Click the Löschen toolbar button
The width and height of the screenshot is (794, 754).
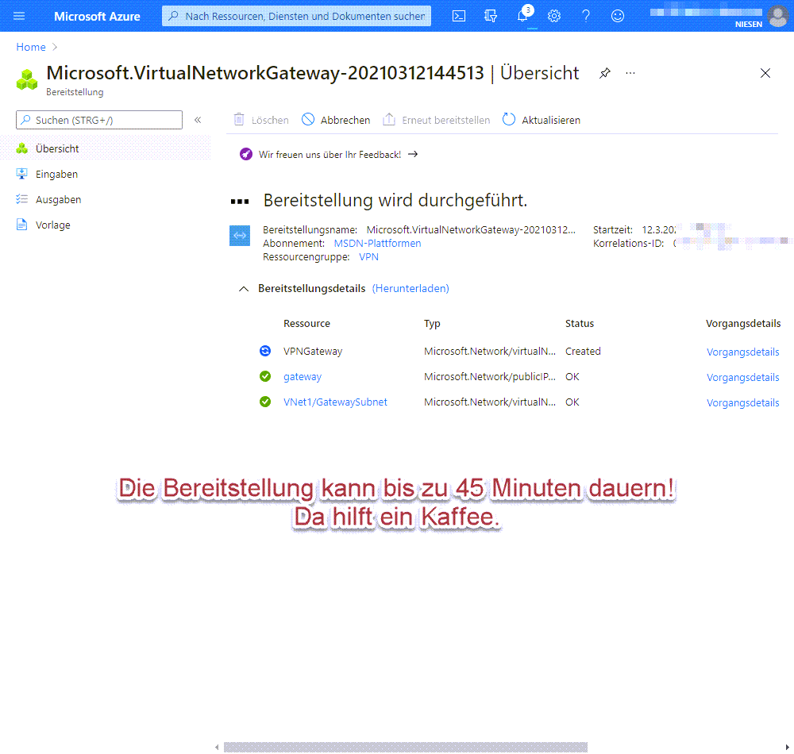tap(261, 120)
